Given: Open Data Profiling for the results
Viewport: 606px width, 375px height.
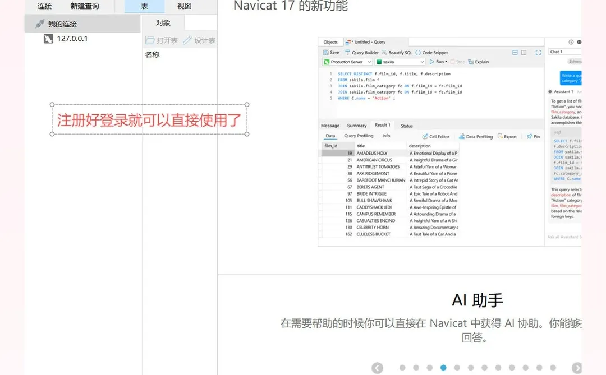Looking at the screenshot, I should (x=476, y=136).
